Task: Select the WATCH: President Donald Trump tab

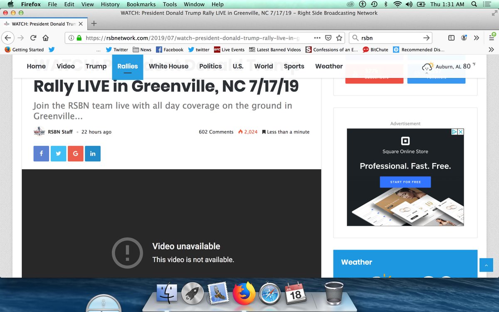Action: coord(43,24)
